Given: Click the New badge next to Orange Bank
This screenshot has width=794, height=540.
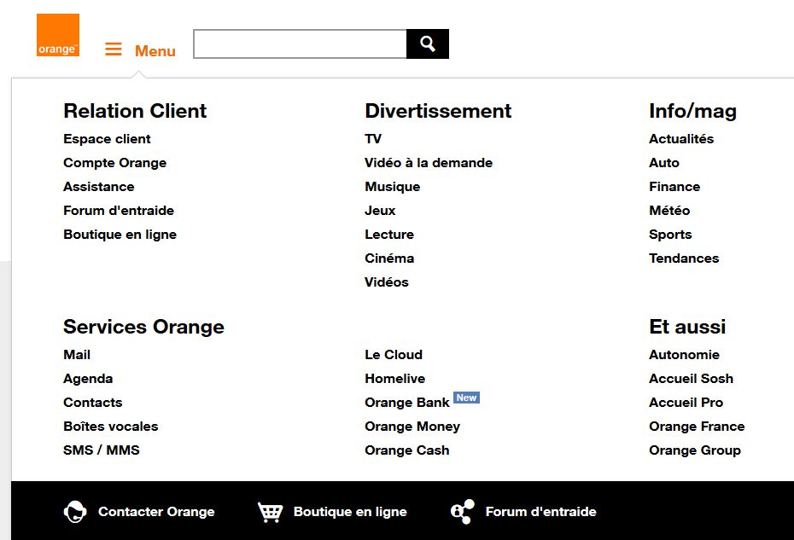Looking at the screenshot, I should [x=467, y=397].
